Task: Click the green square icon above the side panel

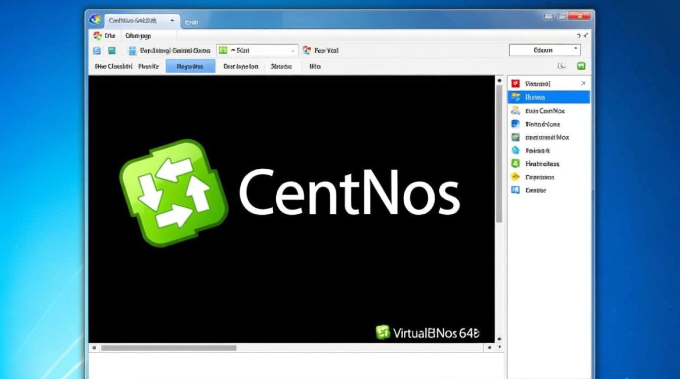Action: pyautogui.click(x=581, y=66)
